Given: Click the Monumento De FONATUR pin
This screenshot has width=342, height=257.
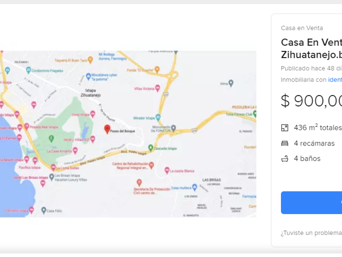Looking at the screenshot, I should [x=174, y=128].
